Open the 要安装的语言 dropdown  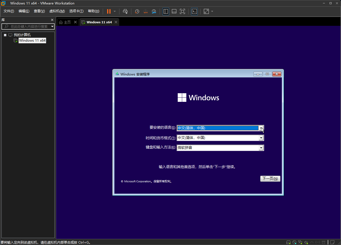click(261, 128)
